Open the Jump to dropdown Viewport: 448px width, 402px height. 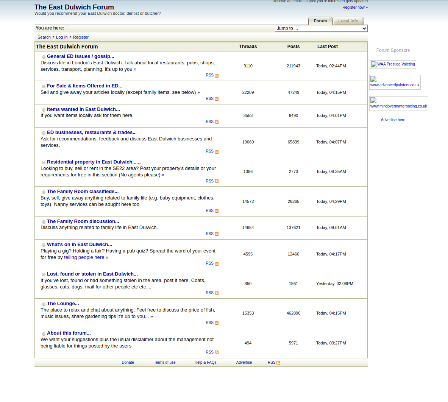(321, 28)
